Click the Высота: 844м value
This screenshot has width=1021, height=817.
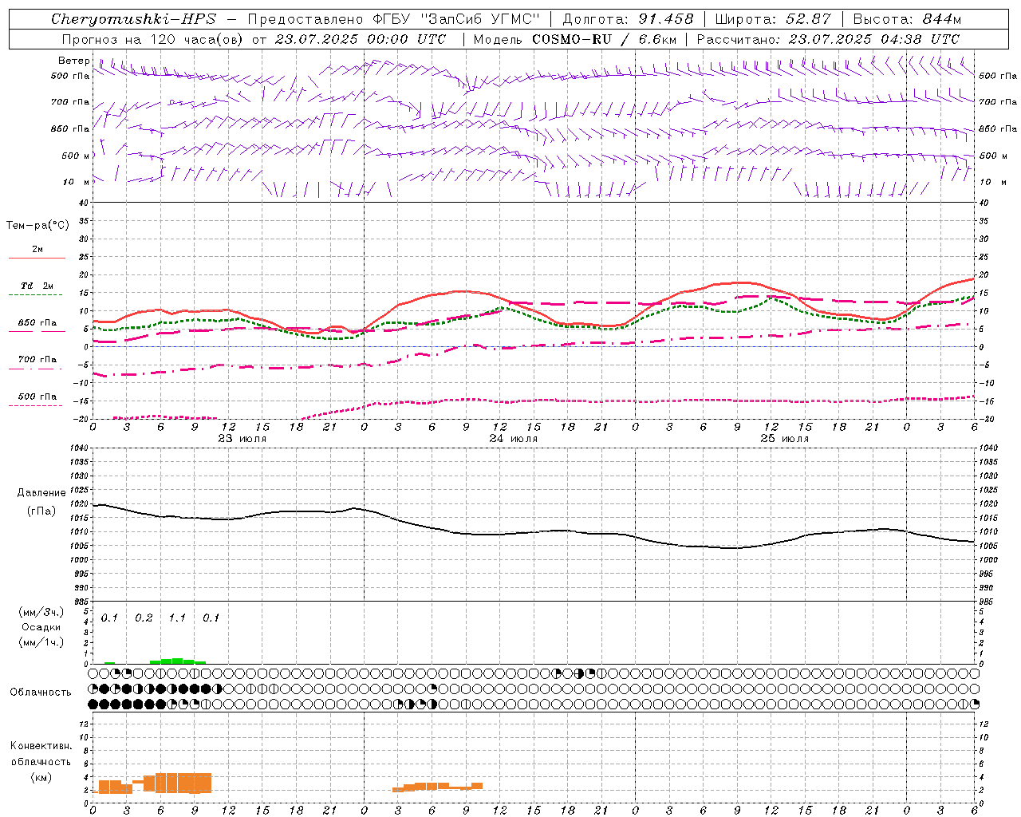coord(907,19)
